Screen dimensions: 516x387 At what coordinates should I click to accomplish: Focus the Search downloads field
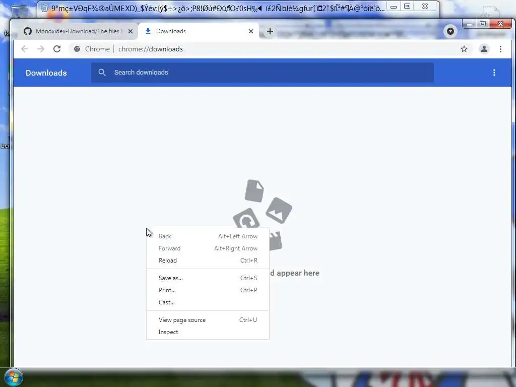[262, 73]
